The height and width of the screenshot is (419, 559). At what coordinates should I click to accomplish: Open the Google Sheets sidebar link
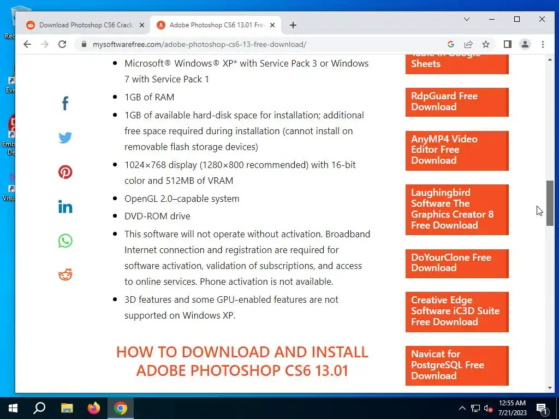point(457,64)
